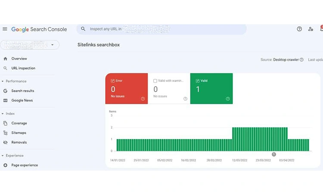Click the 14/01/2022 axis date label
The width and height of the screenshot is (323, 193).
[118, 160]
